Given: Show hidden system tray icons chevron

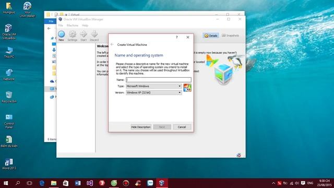Looking at the screenshot, I should coord(273,183).
